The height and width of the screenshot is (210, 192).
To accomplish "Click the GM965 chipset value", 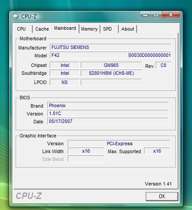I will 111,65.
